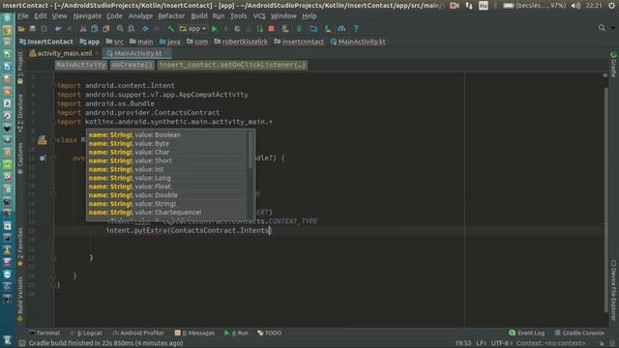This screenshot has height=348, width=619.
Task: Select completion 'name: String!, value: CharSequence!'
Action: tap(167, 213)
